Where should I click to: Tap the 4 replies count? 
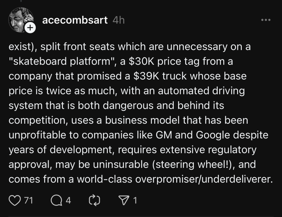point(68,200)
